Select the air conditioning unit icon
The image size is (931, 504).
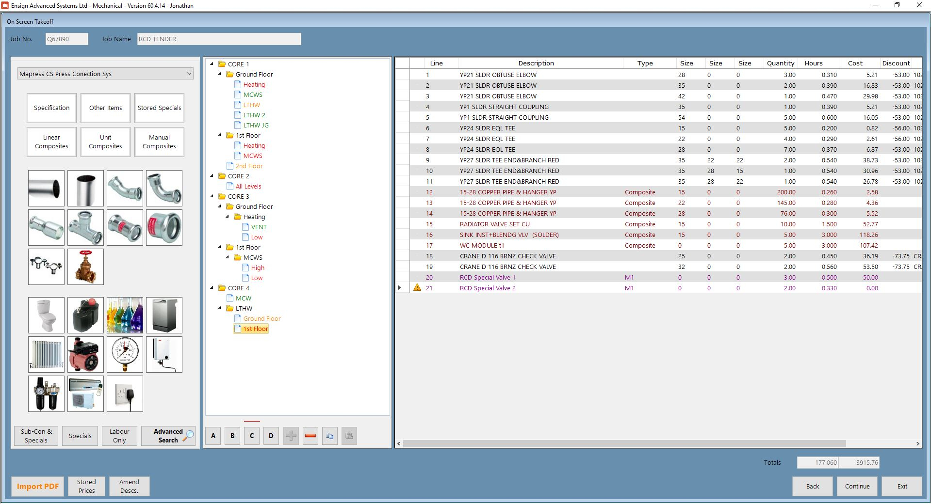click(x=85, y=394)
